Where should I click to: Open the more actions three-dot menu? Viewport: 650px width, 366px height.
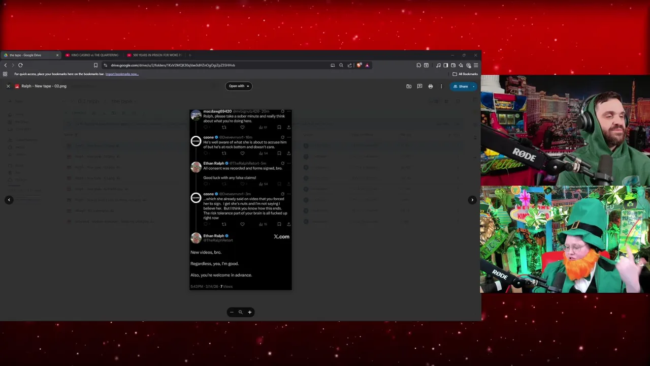[441, 86]
